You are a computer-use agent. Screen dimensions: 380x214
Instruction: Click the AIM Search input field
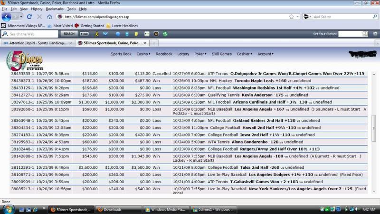click(x=342, y=17)
